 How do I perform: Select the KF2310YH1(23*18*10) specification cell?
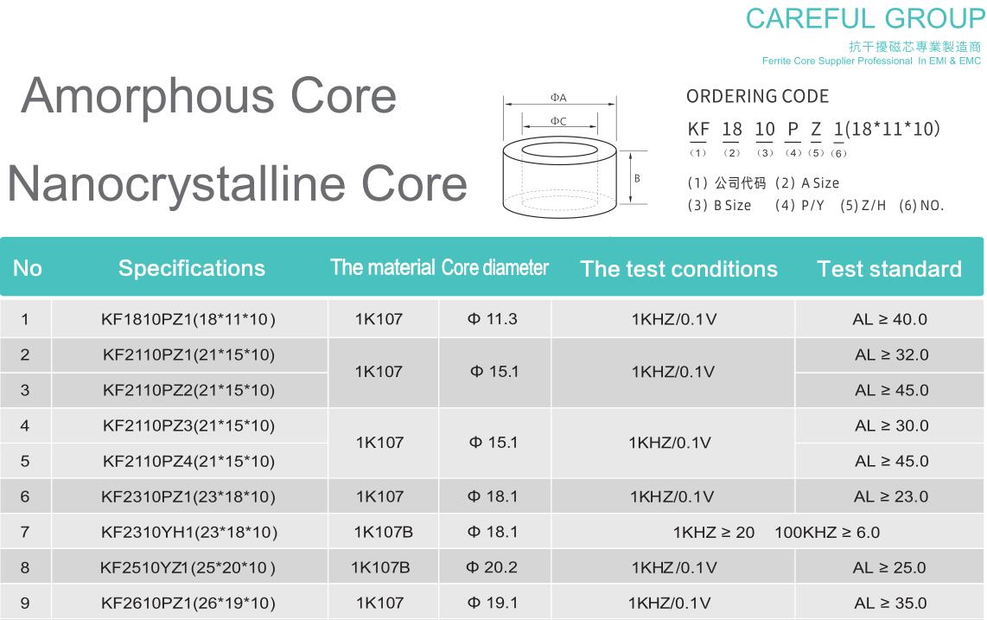(x=188, y=532)
